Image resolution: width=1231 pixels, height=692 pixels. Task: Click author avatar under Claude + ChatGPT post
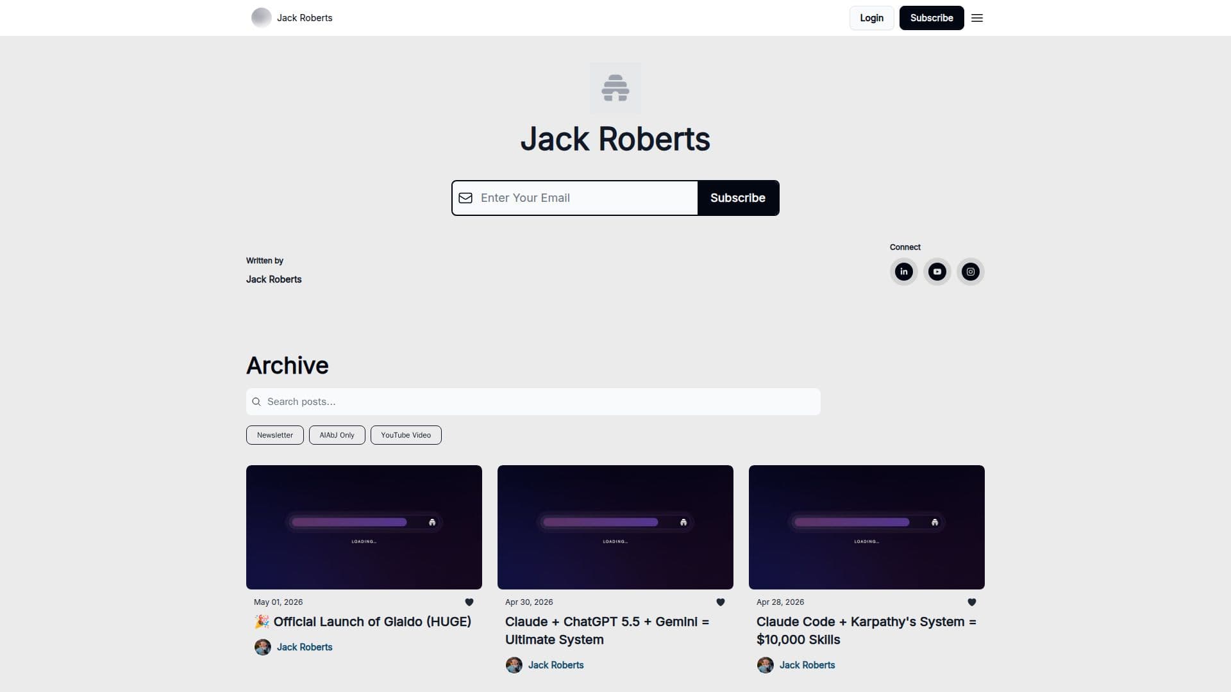point(514,665)
